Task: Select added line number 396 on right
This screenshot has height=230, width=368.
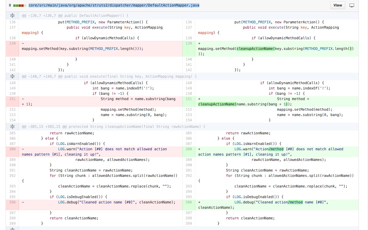Action: [x=189, y=202]
